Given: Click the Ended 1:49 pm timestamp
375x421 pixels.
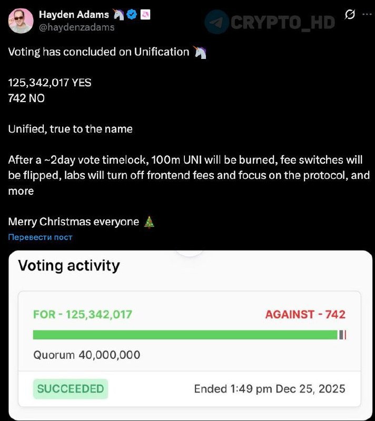Looking at the screenshot, I should pyautogui.click(x=270, y=389).
